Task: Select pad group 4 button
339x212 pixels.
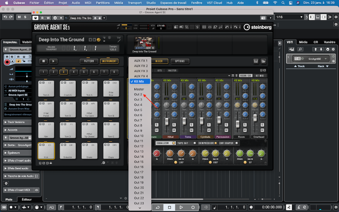Action: point(74,72)
